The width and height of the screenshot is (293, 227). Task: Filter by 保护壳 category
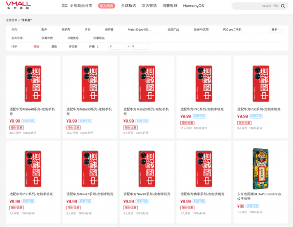pyautogui.click(x=66, y=29)
